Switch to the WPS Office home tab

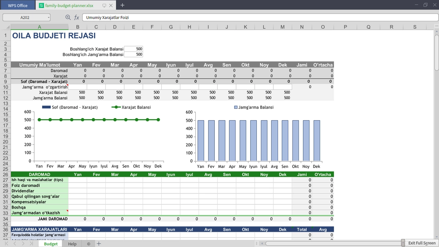pyautogui.click(x=18, y=5)
